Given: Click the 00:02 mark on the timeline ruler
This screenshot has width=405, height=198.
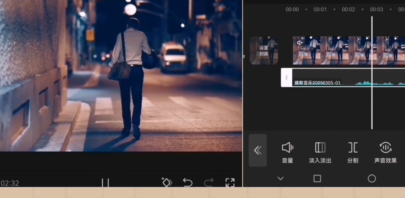Looking at the screenshot, I should coord(348,9).
